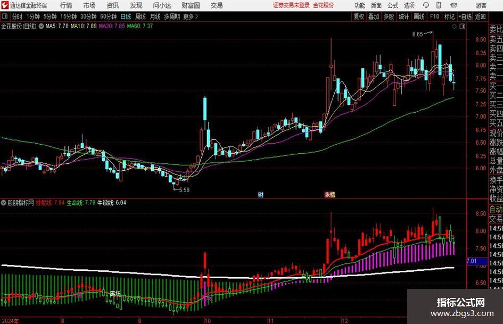Toggle the left panel icon beside 分时

[x=5, y=16]
